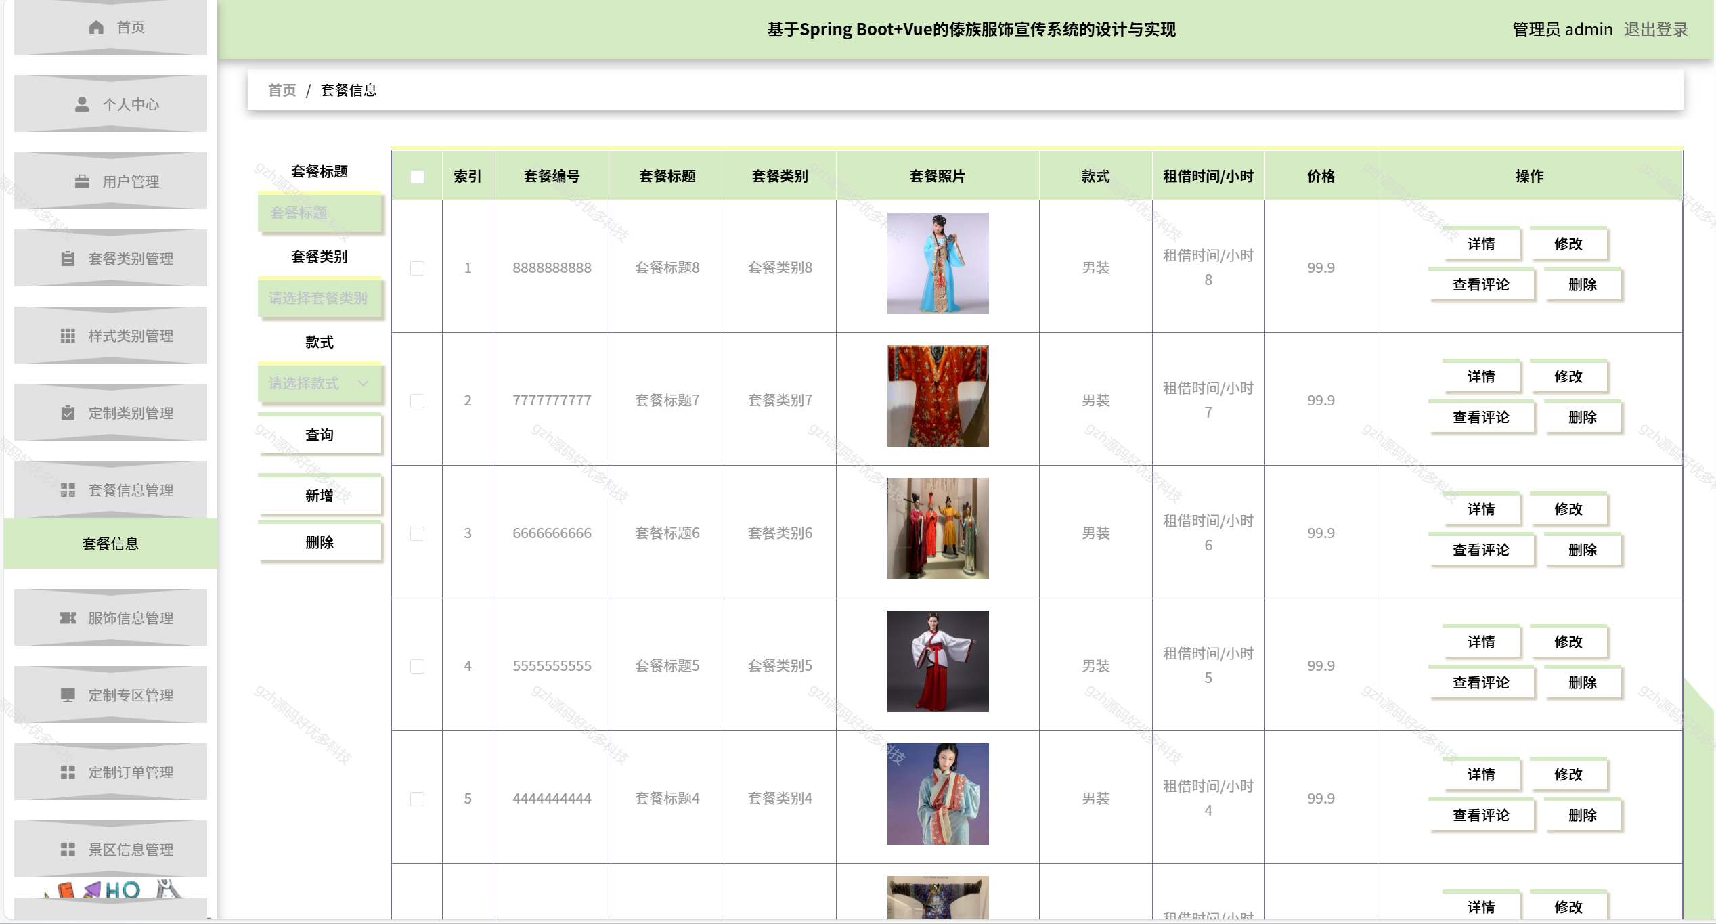Expand 定制类别管理 menu

click(x=110, y=413)
